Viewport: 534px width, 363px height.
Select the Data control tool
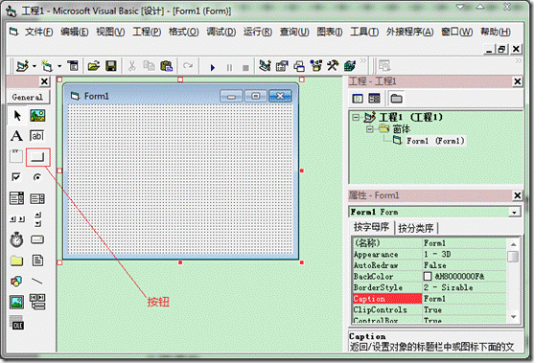pos(37,302)
